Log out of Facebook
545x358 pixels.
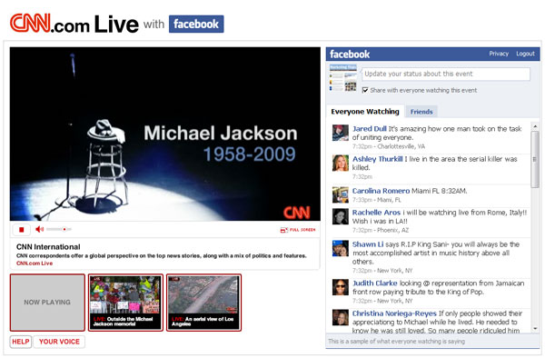point(525,54)
